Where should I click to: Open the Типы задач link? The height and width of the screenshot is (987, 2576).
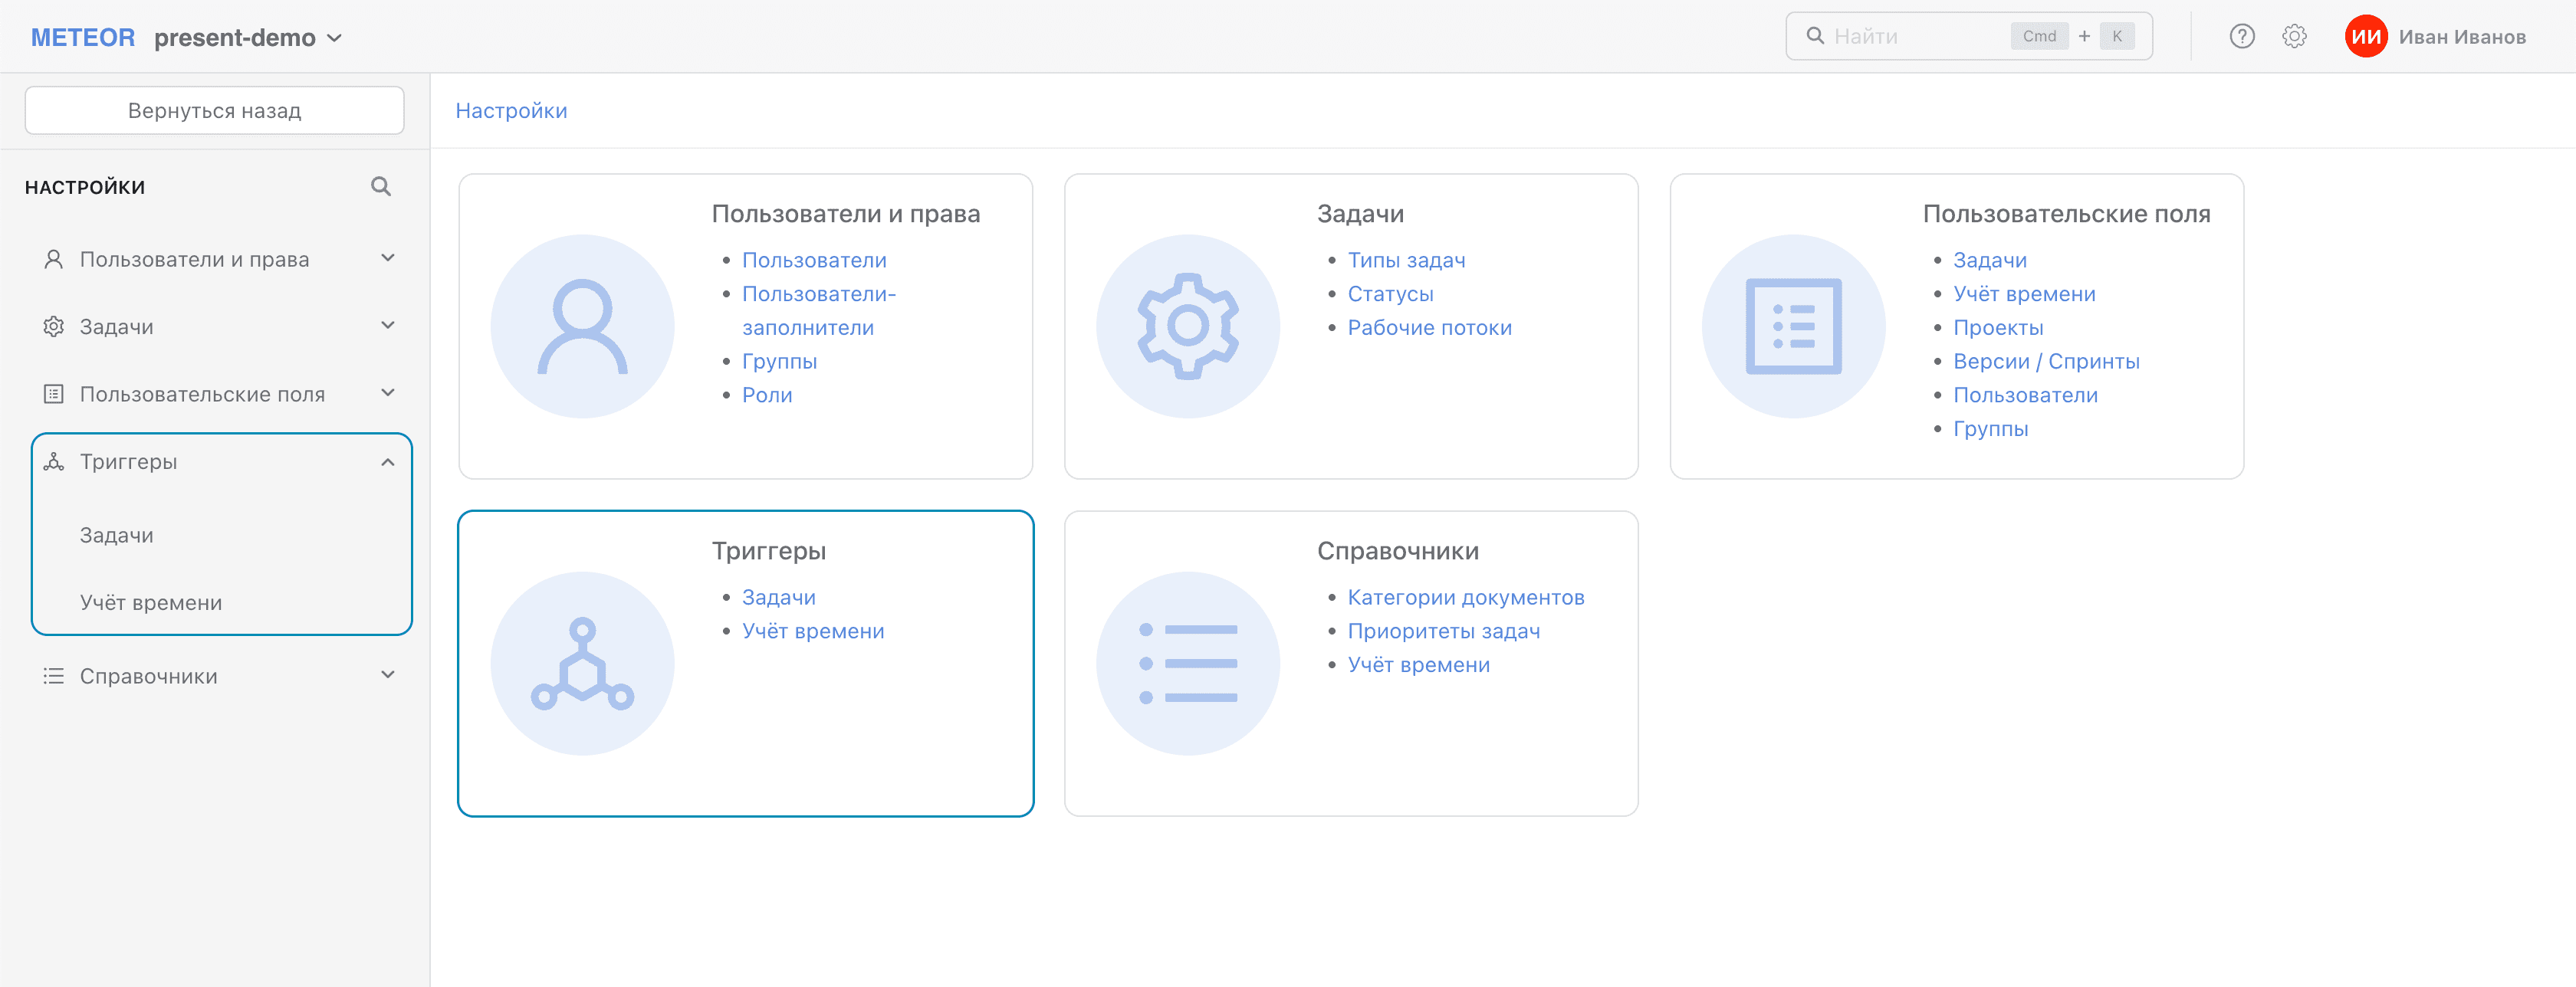click(1406, 260)
